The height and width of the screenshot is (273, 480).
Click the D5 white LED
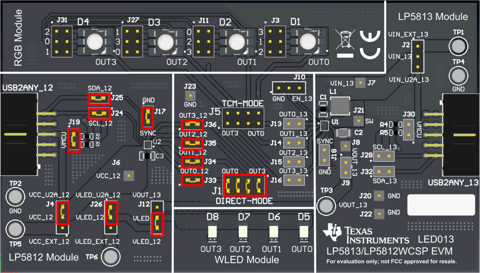[x=304, y=233]
